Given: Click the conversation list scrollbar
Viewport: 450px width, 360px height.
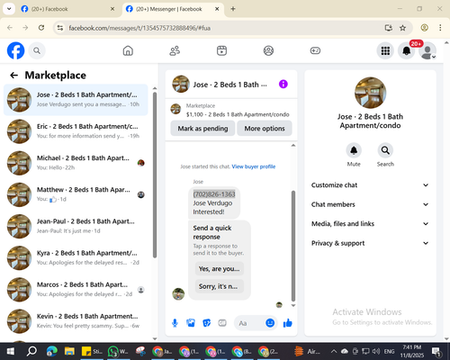Looking at the screenshot, I should [155, 175].
